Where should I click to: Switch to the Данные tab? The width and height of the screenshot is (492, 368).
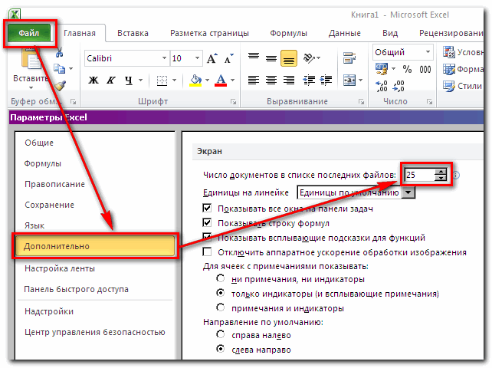[x=345, y=33]
